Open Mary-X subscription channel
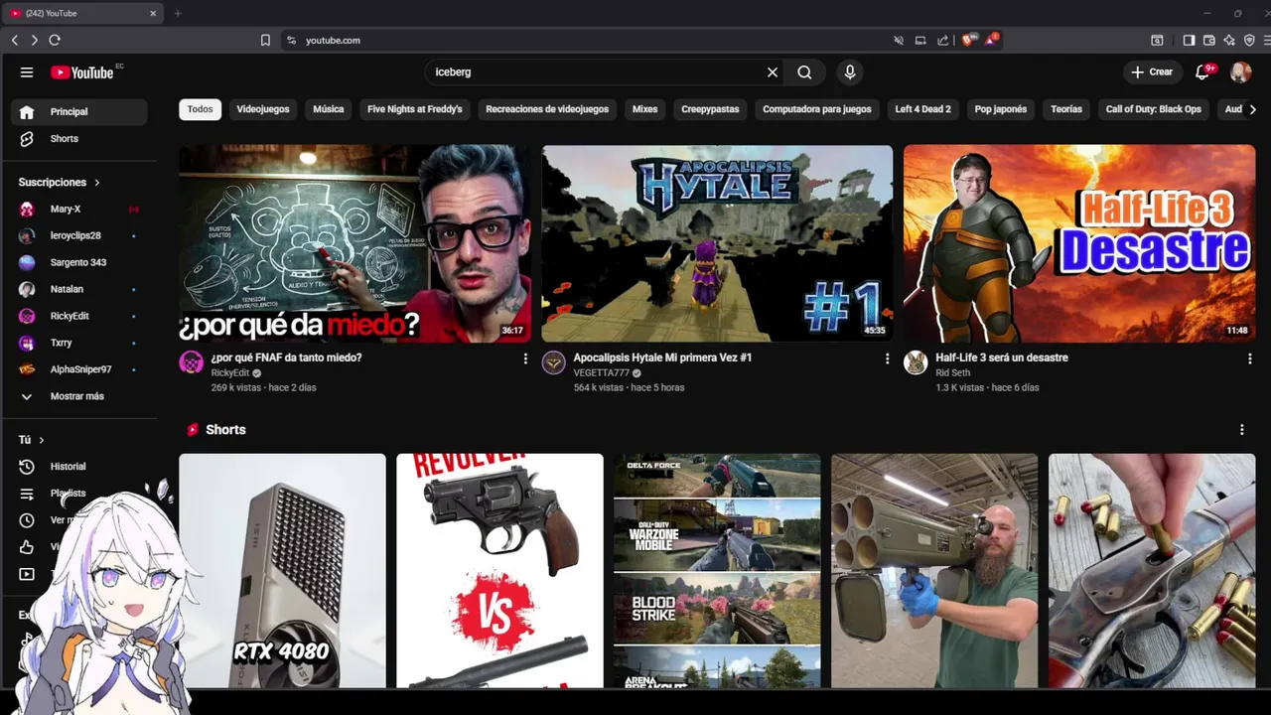This screenshot has height=715, width=1271. [78, 210]
